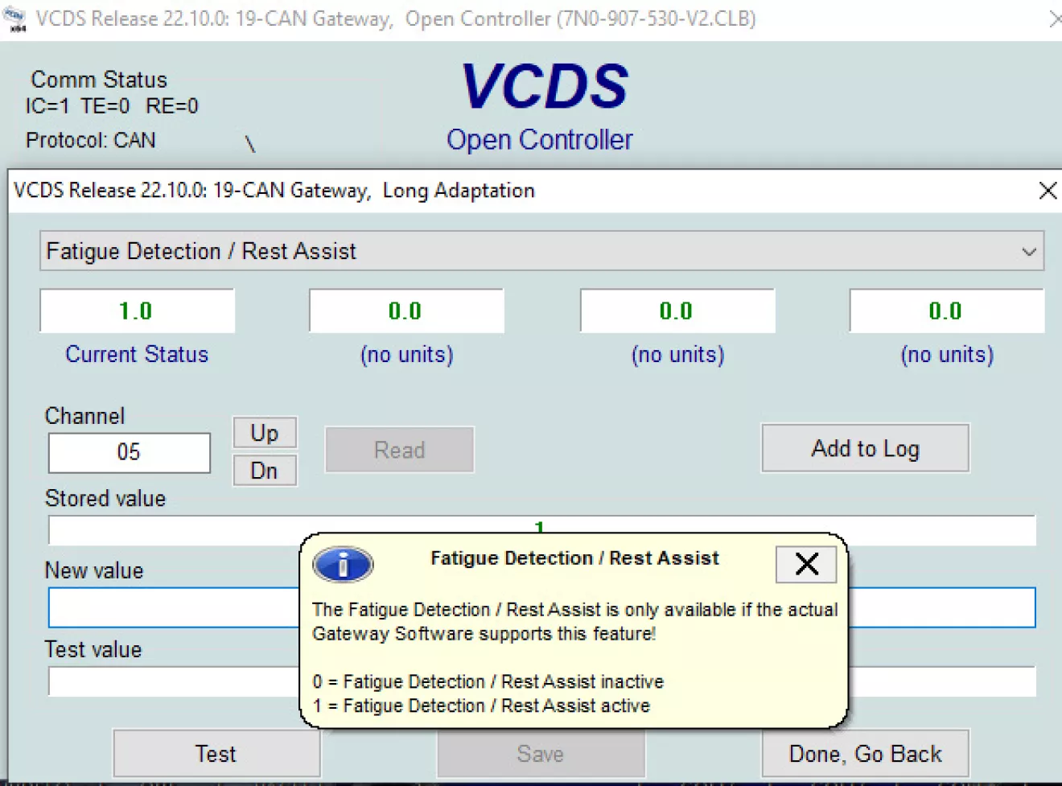
Task: Click the Current Status value box showing 1.0
Action: pos(137,311)
